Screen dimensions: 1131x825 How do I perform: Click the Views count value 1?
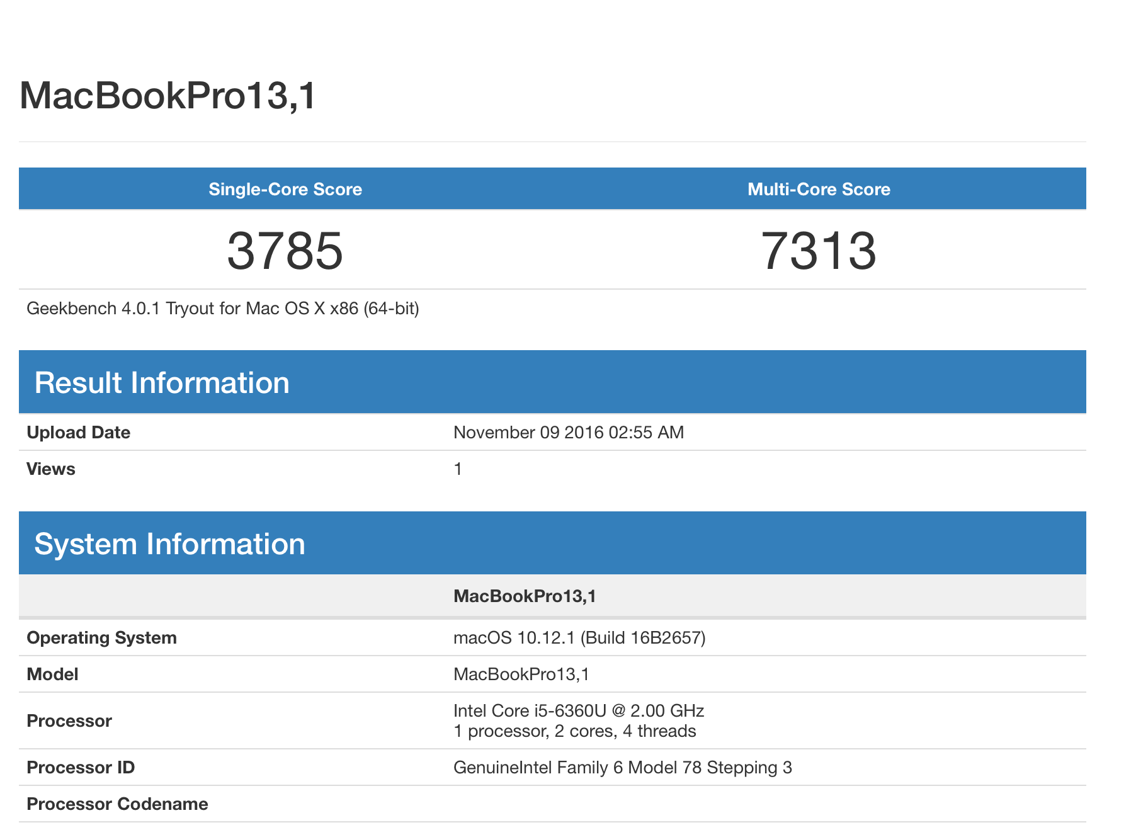pos(458,469)
